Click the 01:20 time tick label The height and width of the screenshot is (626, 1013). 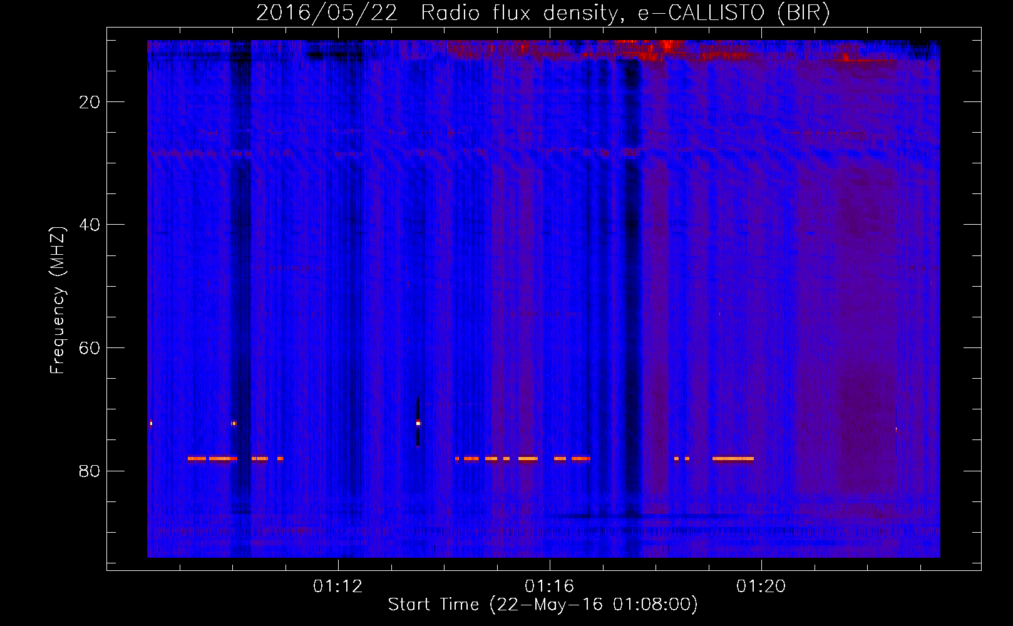coord(761,587)
